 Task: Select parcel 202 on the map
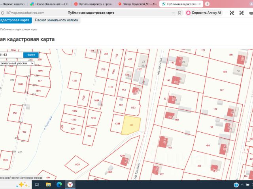(x=89, y=136)
